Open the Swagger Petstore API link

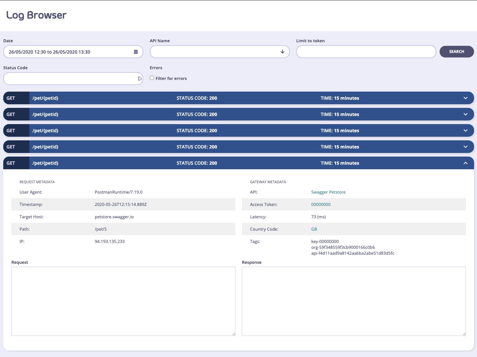328,192
